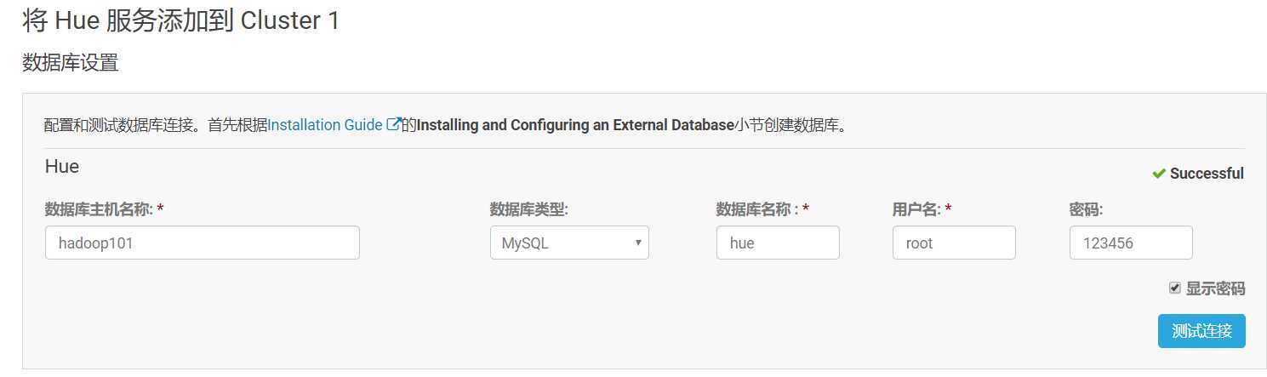Click the 密码 field label

1086,209
